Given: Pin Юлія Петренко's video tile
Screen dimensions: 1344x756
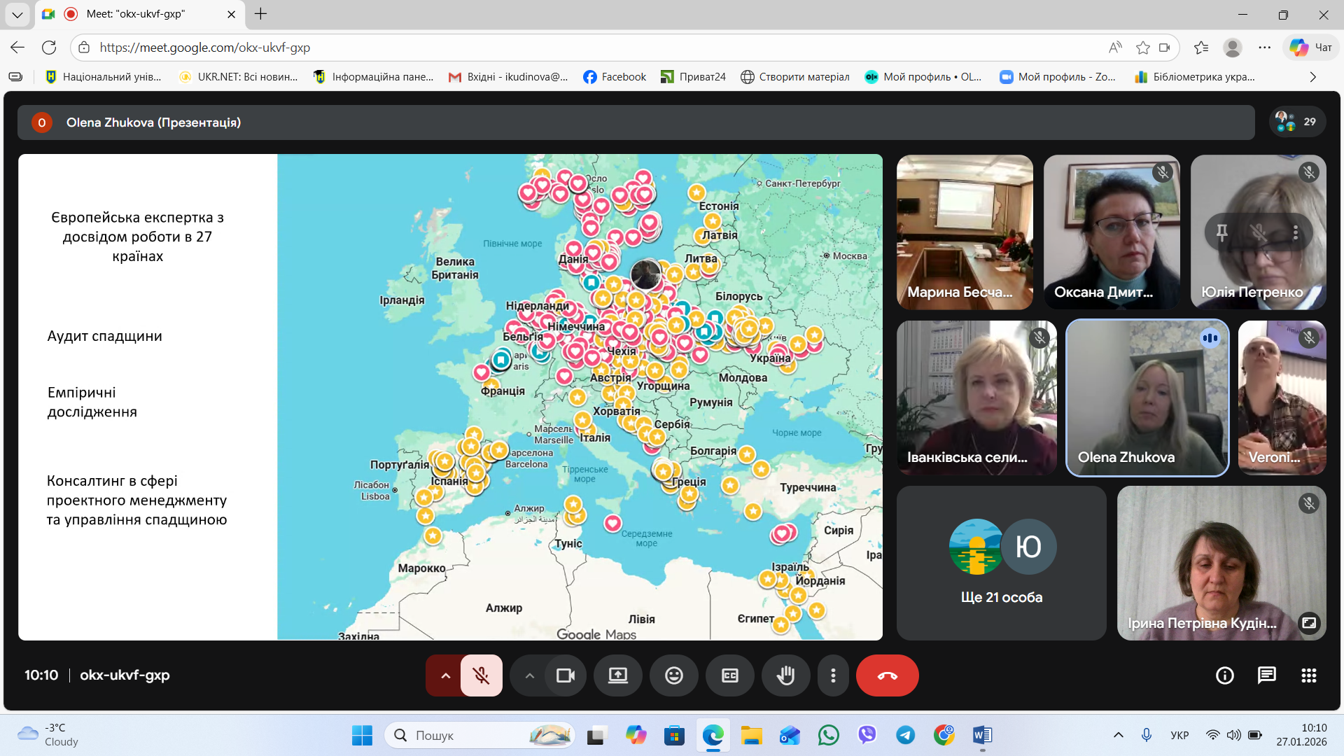Looking at the screenshot, I should click(x=1221, y=232).
